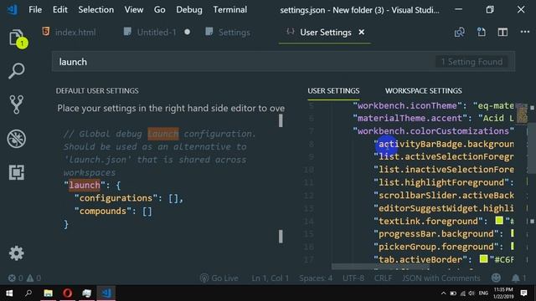Click the ENG language indicator in tray
Viewport: 536px width, 301px height.
pyautogui.click(x=483, y=293)
